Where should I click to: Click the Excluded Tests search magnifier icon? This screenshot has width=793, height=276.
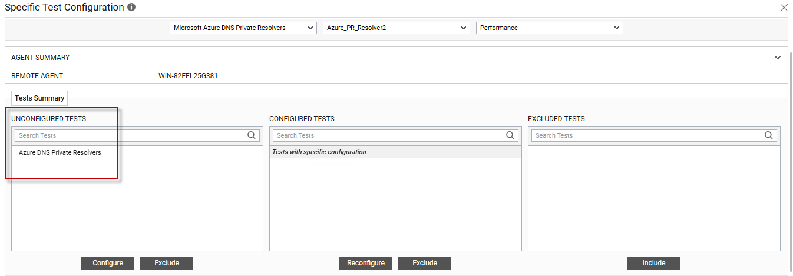coord(768,135)
